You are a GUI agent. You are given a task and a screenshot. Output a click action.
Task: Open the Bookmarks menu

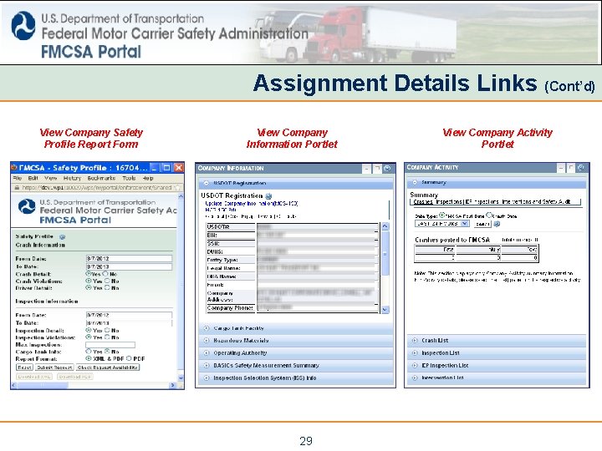click(101, 179)
